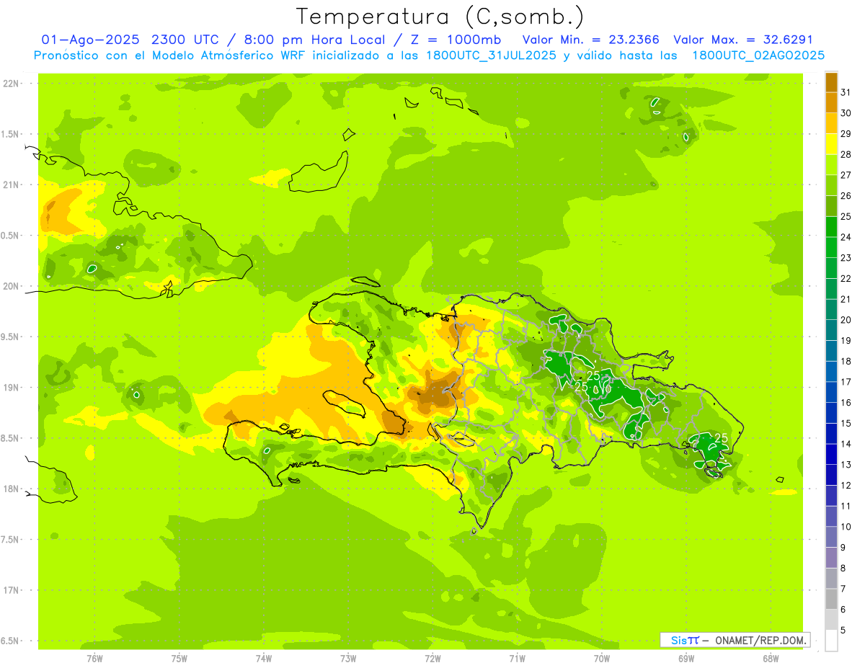Pick the brown legend swatch above 31

point(831,82)
